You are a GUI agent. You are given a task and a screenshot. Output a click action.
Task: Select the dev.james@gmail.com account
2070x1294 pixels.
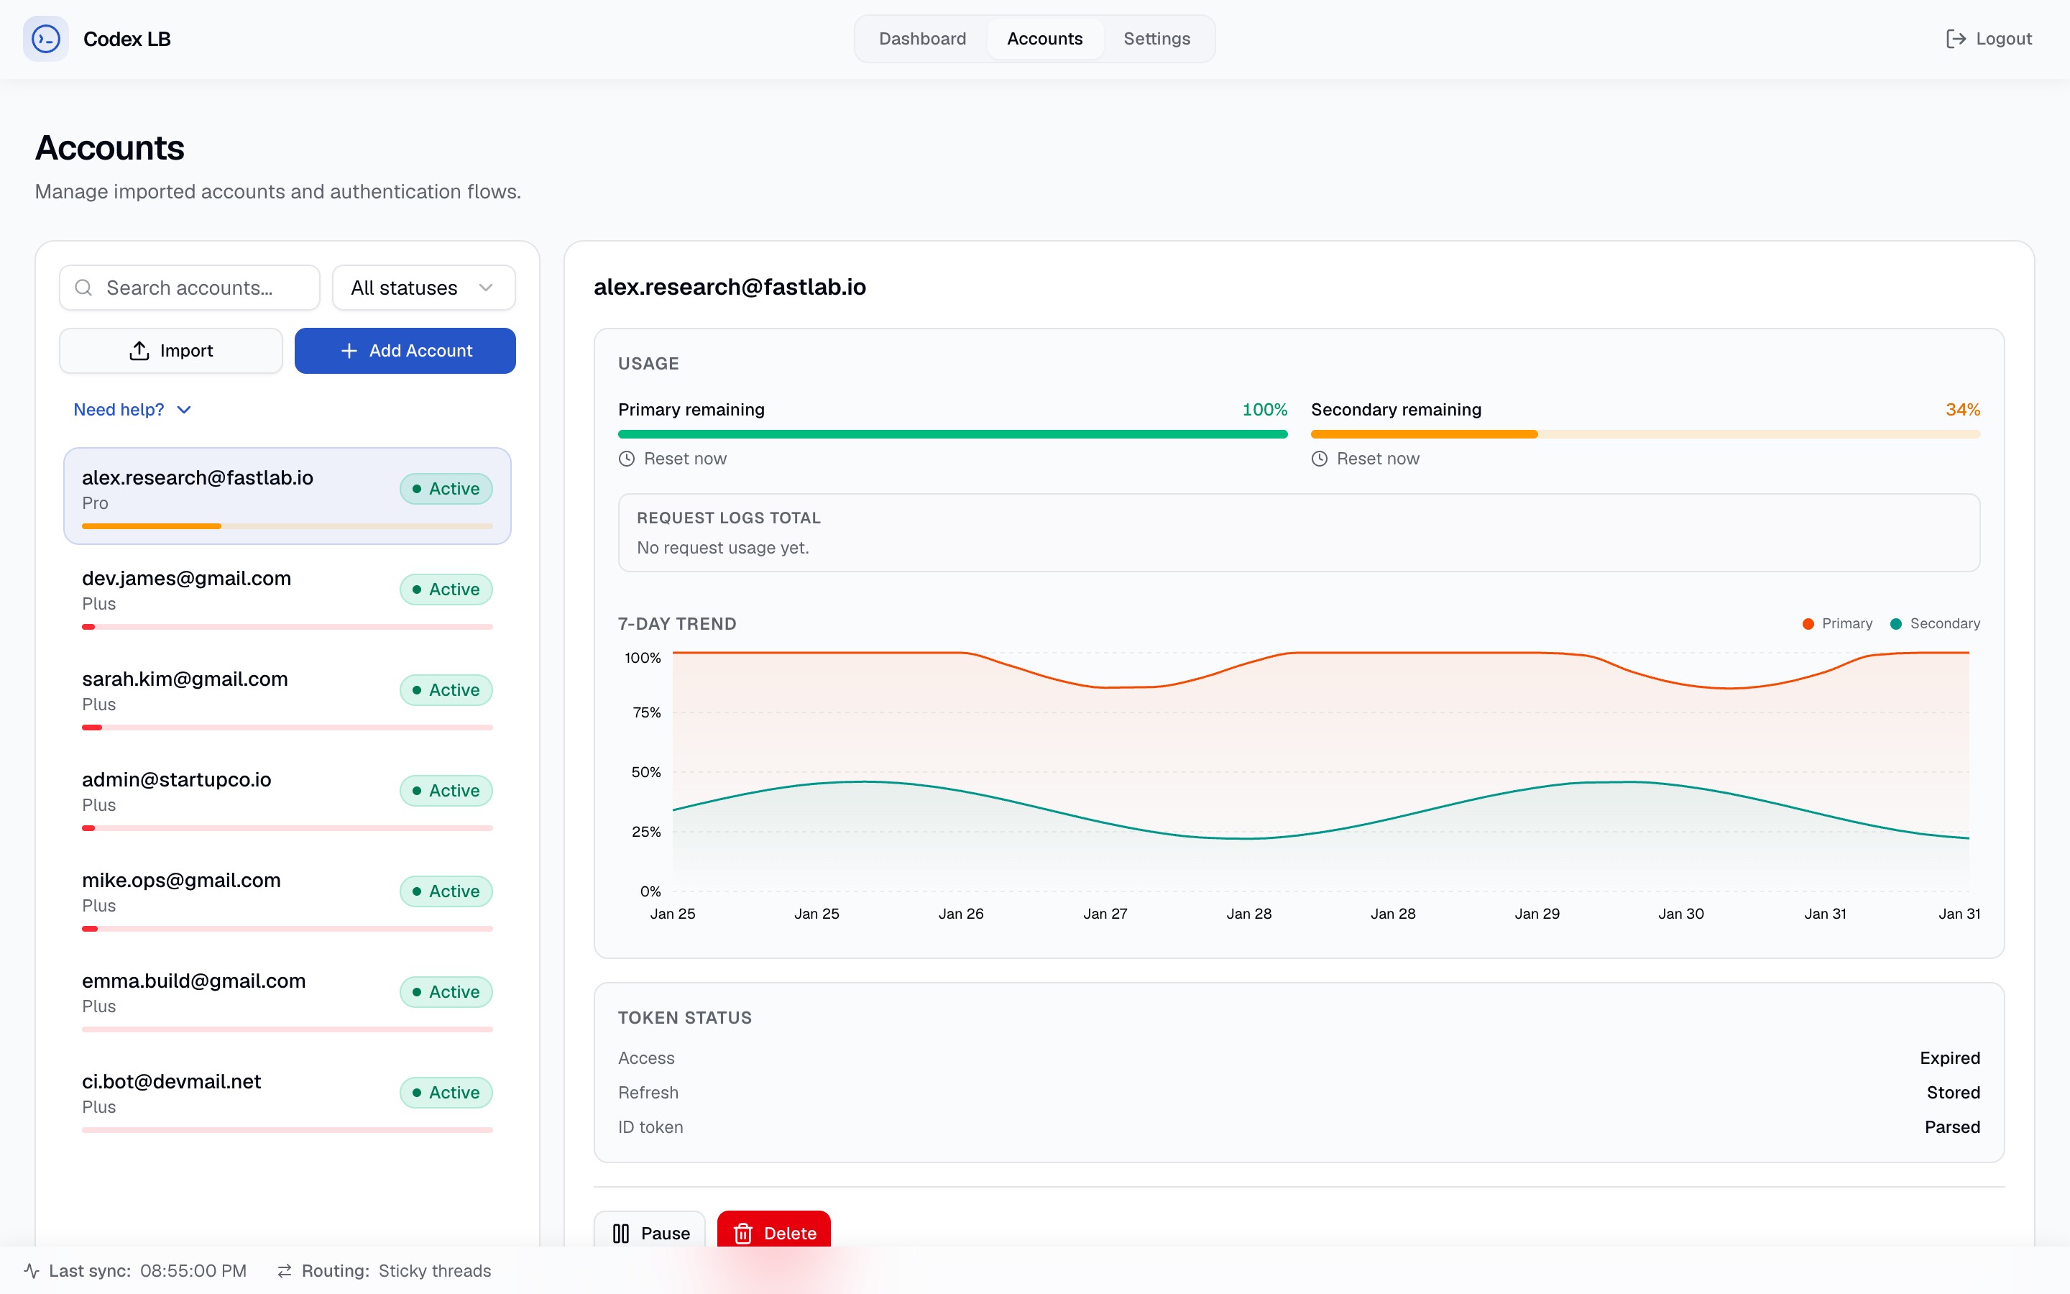click(x=287, y=597)
